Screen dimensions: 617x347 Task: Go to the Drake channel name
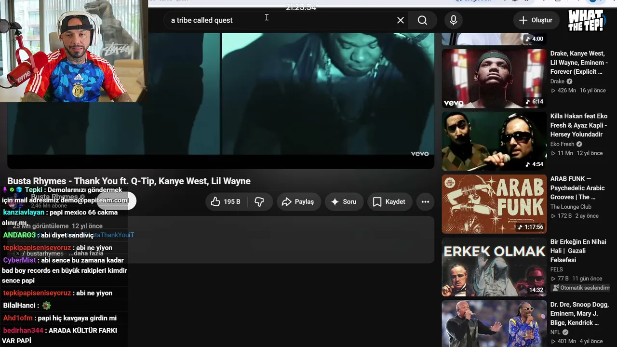[557, 81]
